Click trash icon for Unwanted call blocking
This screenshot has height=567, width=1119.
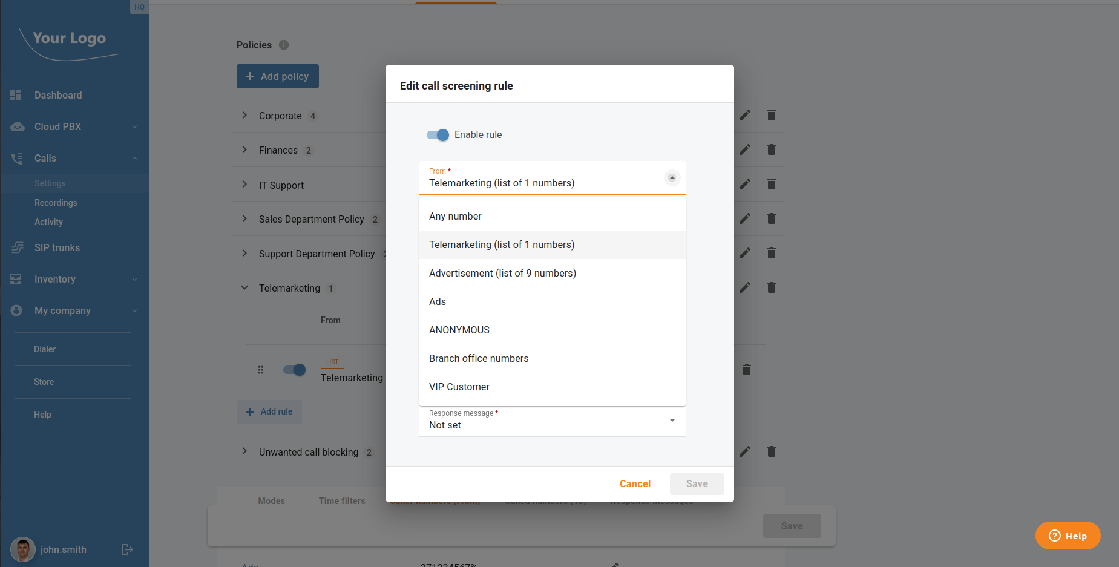pos(771,451)
